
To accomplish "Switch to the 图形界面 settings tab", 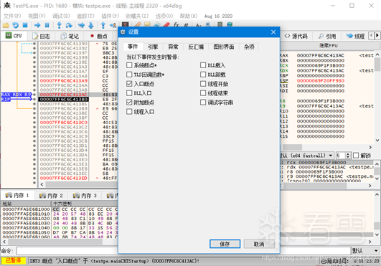I will point(224,47).
